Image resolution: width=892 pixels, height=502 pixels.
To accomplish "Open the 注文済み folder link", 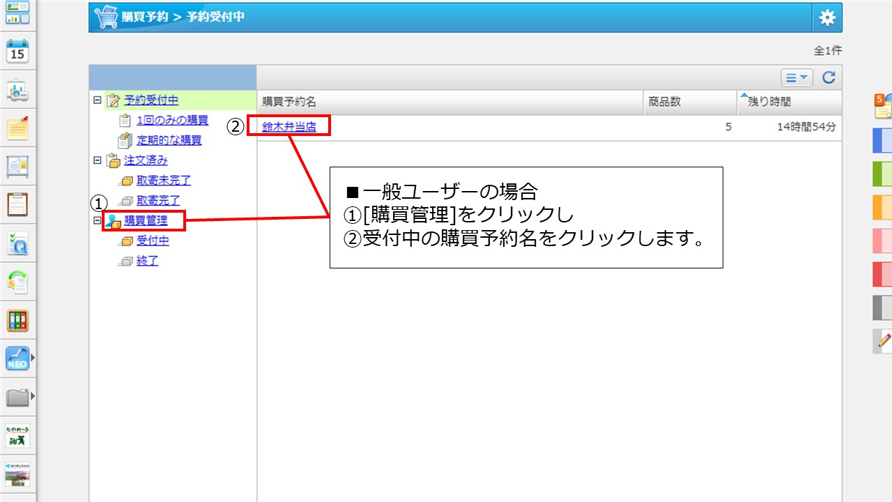I will click(x=146, y=160).
